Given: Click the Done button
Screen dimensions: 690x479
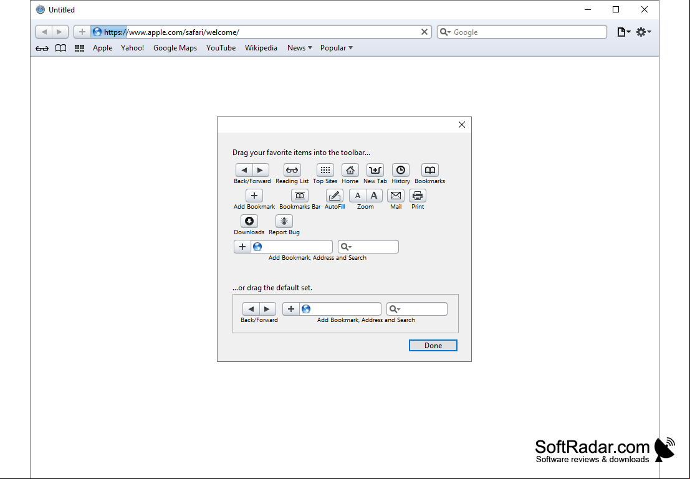Looking at the screenshot, I should click(433, 346).
